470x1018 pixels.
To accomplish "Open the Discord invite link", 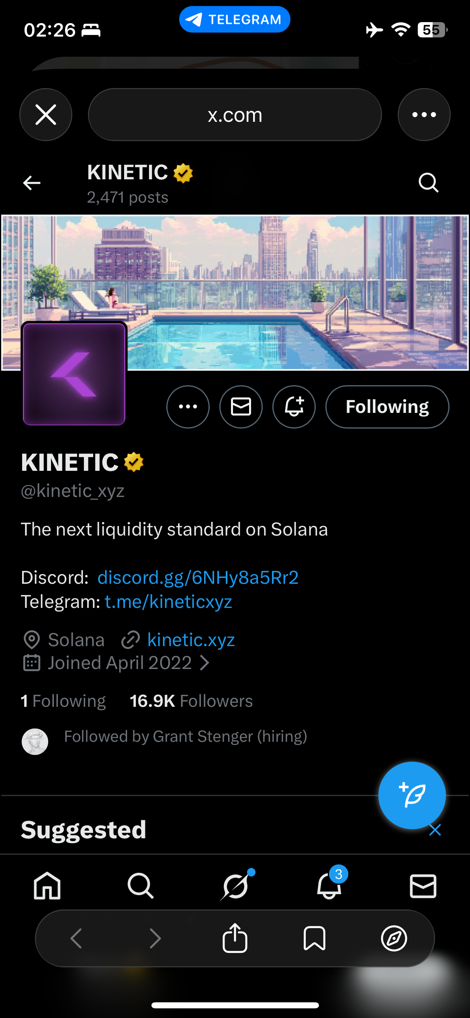I will (x=198, y=577).
